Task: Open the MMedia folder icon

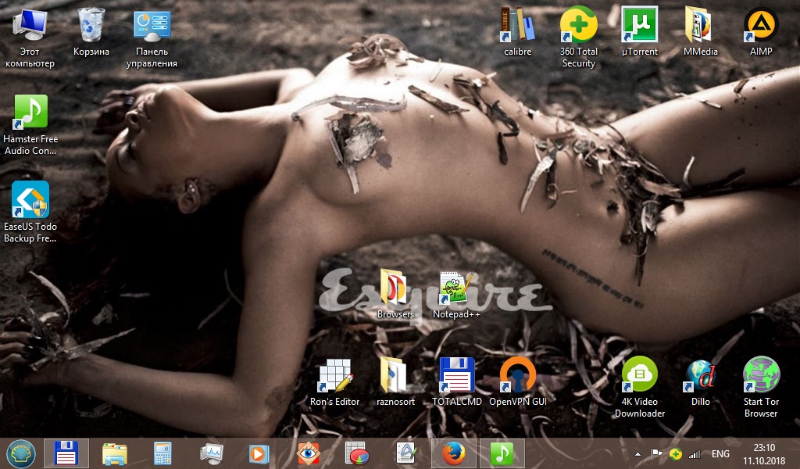Action: (700, 31)
